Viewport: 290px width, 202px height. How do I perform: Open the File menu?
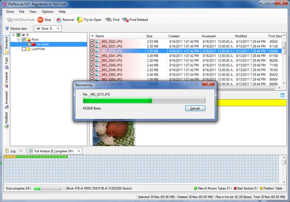[22, 12]
